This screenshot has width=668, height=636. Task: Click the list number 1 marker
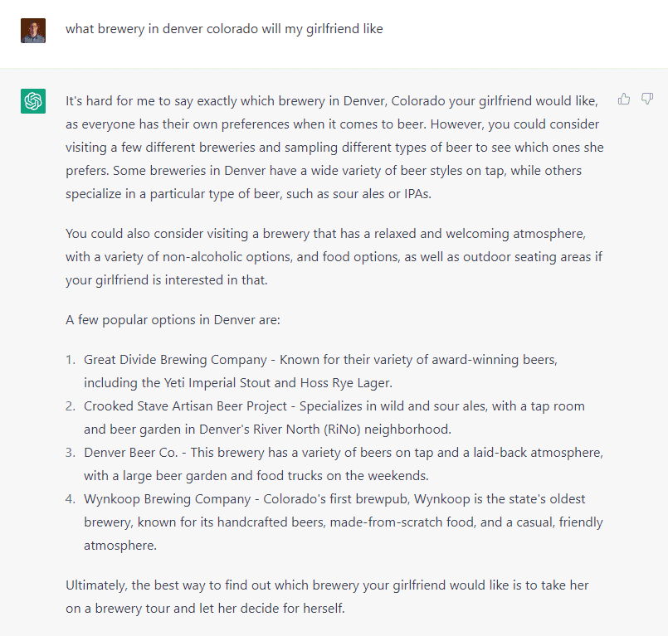(x=70, y=360)
